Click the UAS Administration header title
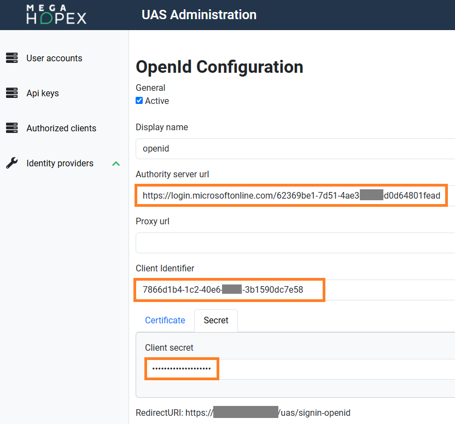455x424 pixels. pos(199,15)
